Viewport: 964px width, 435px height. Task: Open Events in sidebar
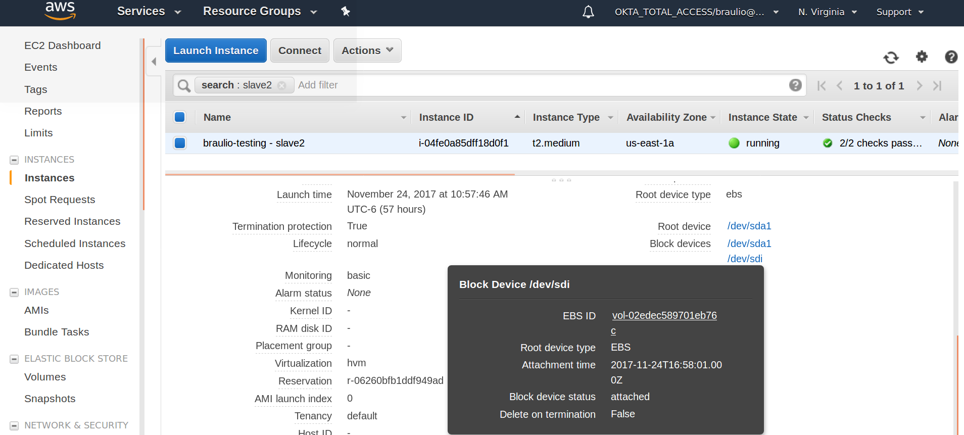[41, 67]
